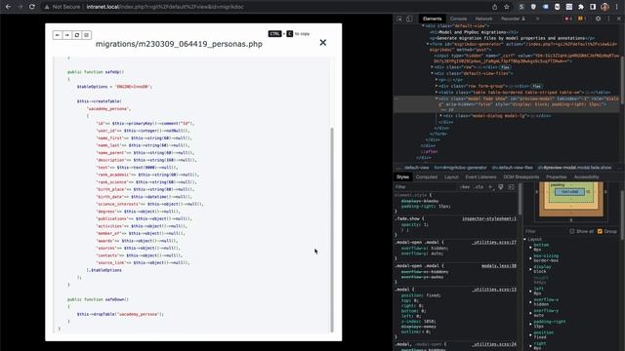The height and width of the screenshot is (351, 625).
Task: Collapse the form migrikdoc-generator node
Action: tap(428, 44)
